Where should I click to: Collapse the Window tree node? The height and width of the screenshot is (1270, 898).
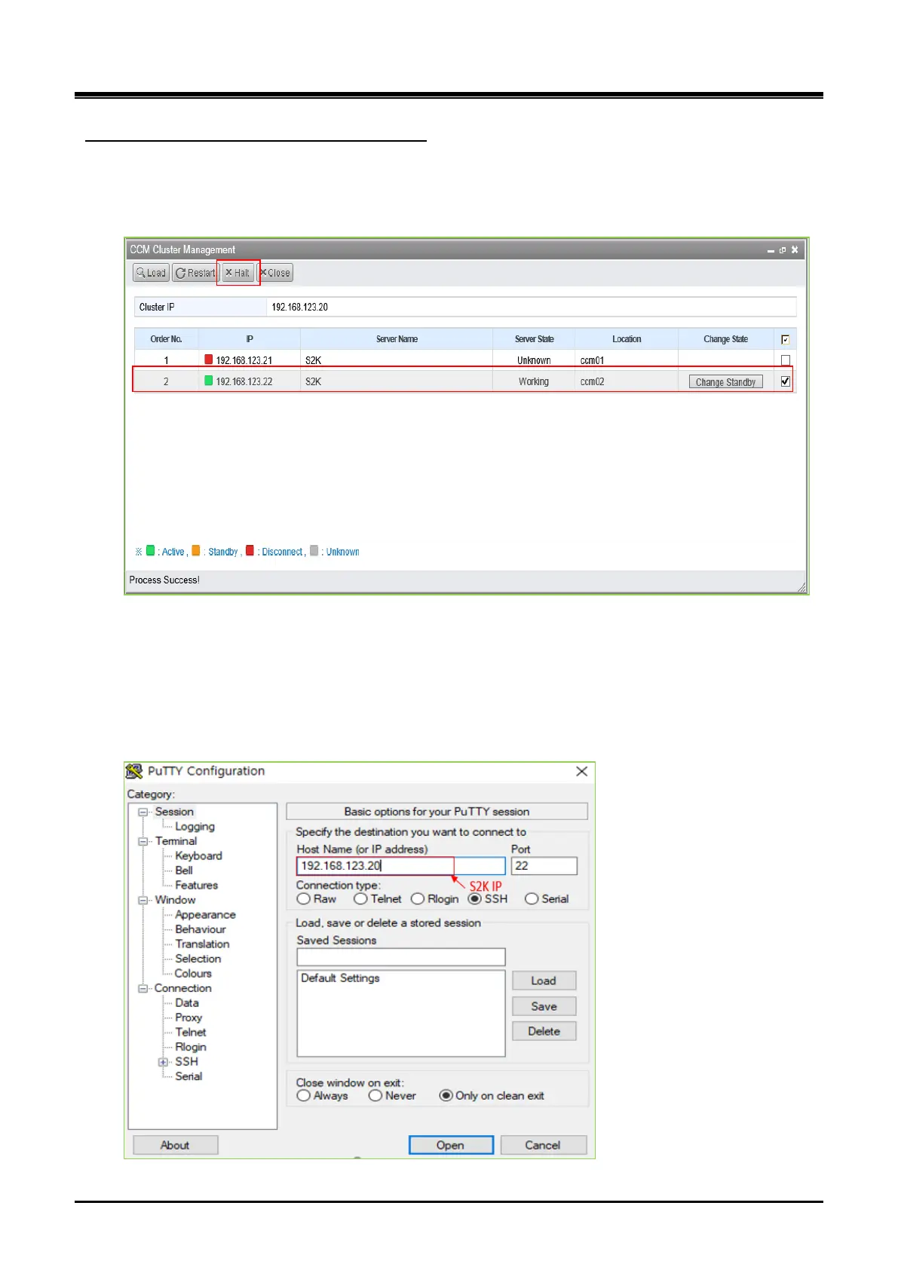tap(143, 900)
